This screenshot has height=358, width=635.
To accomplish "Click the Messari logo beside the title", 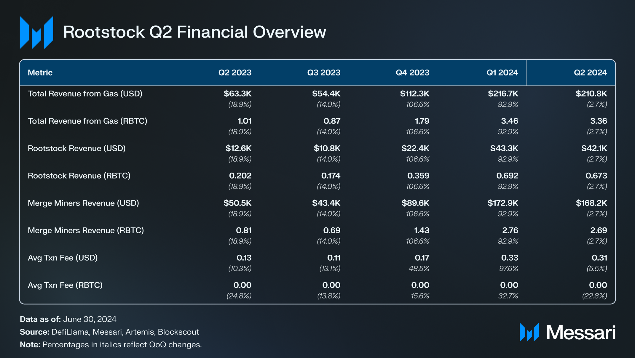I will (36, 32).
